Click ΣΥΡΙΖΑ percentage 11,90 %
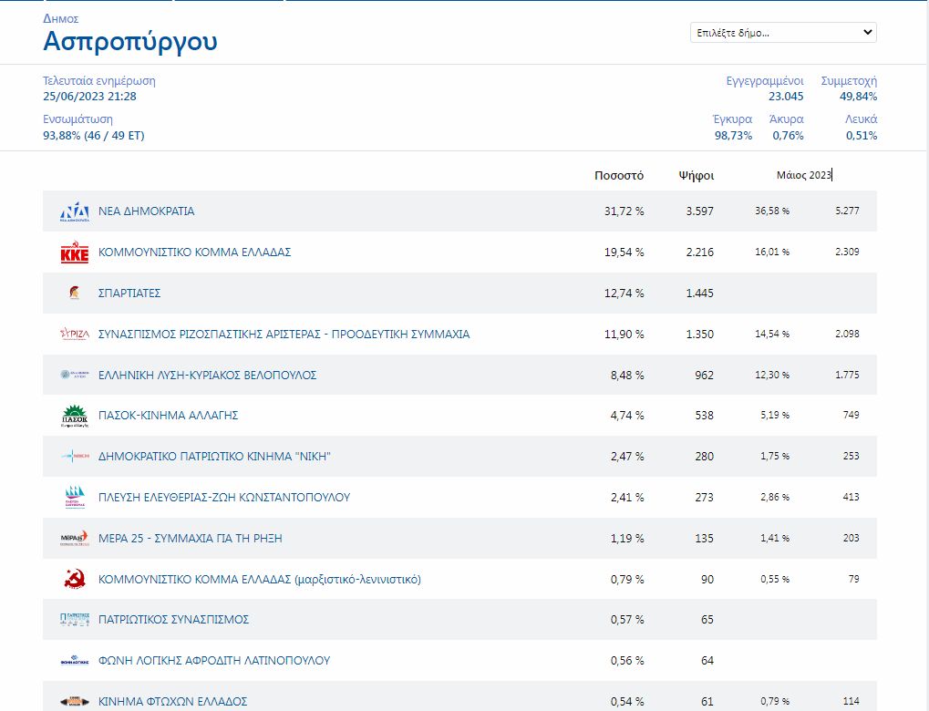929x711 pixels. coord(624,335)
